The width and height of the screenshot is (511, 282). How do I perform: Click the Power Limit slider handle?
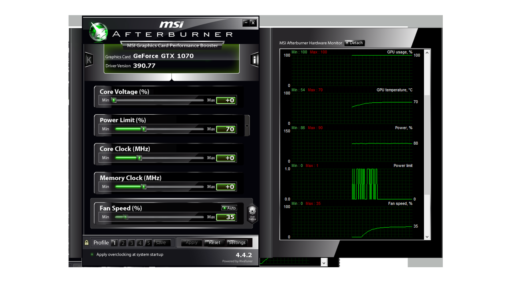[x=144, y=129]
